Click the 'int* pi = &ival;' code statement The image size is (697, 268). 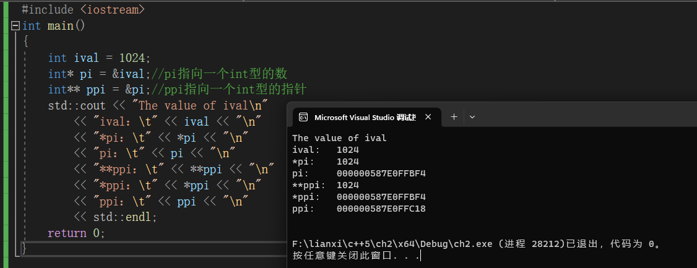[100, 74]
